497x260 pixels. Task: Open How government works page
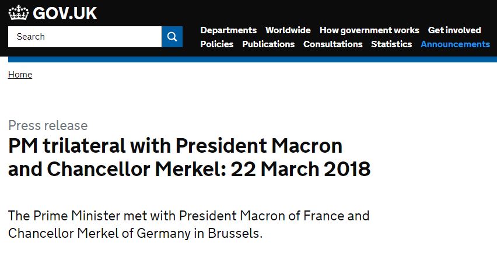[369, 30]
